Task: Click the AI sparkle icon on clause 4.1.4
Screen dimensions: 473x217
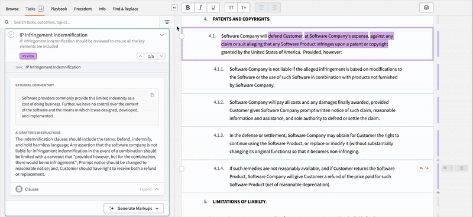Action: (x=427, y=168)
